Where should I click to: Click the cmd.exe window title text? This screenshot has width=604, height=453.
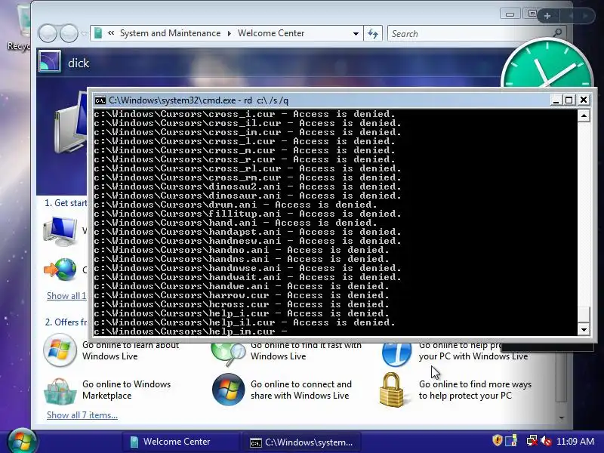tap(199, 100)
